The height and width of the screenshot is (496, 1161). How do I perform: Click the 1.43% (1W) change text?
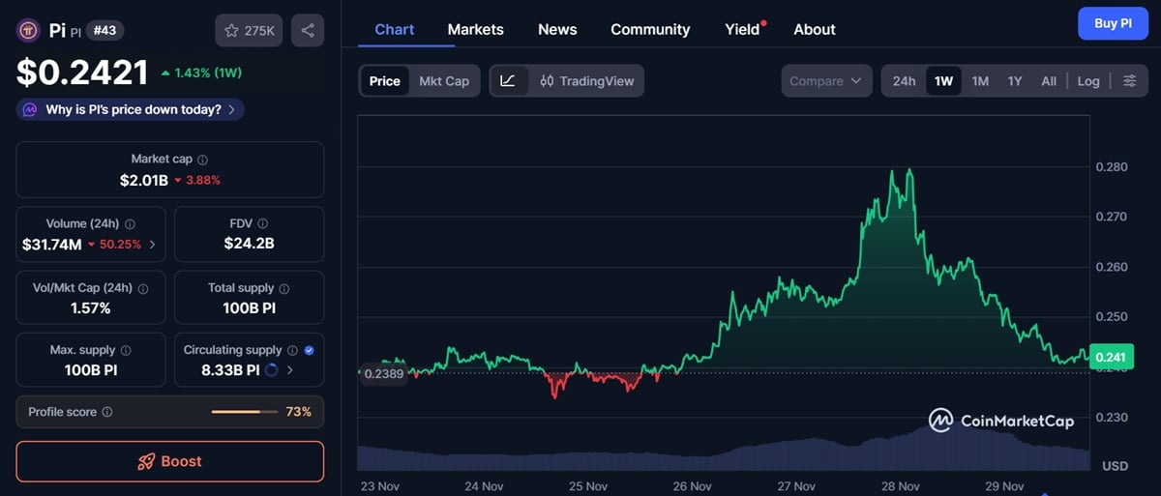click(201, 73)
